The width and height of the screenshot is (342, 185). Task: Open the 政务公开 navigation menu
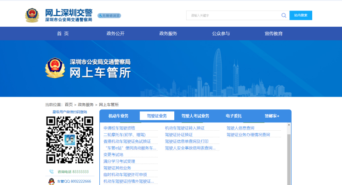tap(115, 34)
